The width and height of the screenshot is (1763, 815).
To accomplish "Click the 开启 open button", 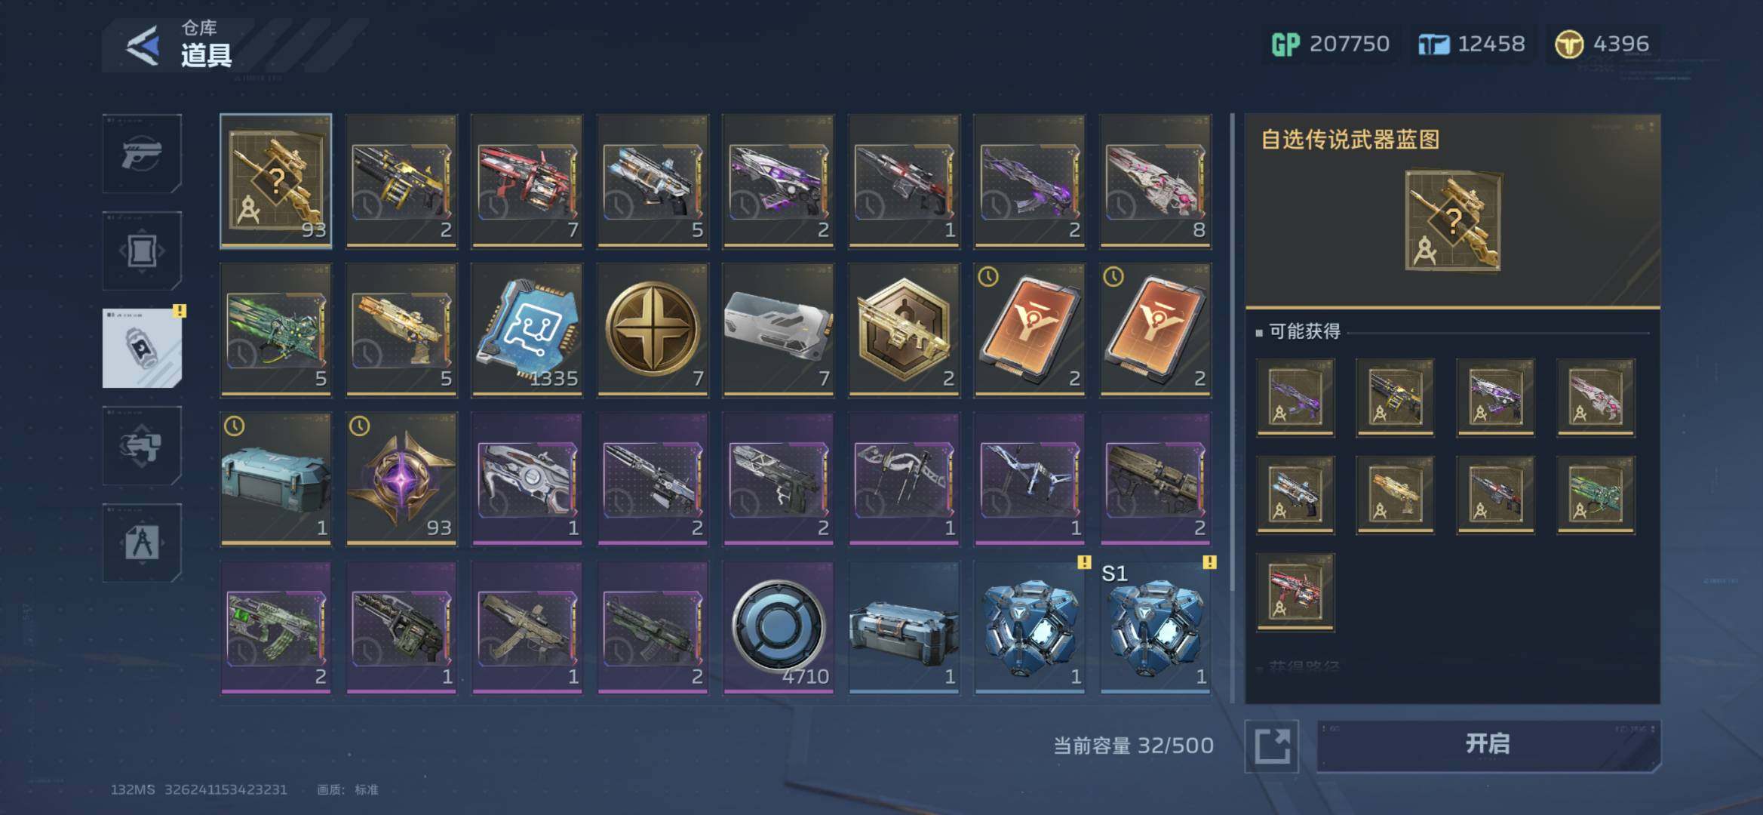I will 1488,745.
